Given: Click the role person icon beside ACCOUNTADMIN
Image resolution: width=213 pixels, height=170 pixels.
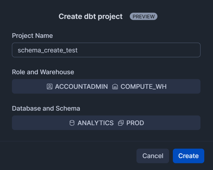Looking at the screenshot, I should tap(49, 86).
